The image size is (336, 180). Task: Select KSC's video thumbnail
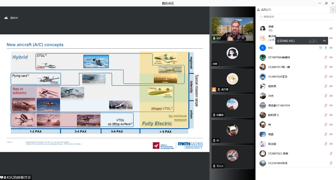pyautogui.click(x=232, y=29)
